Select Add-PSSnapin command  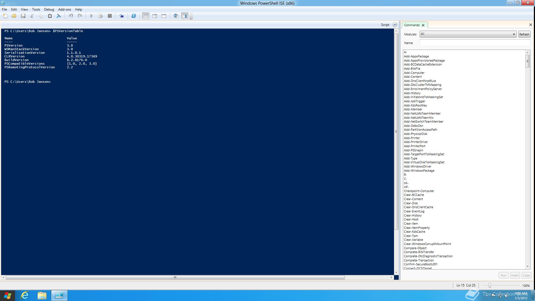click(414, 150)
